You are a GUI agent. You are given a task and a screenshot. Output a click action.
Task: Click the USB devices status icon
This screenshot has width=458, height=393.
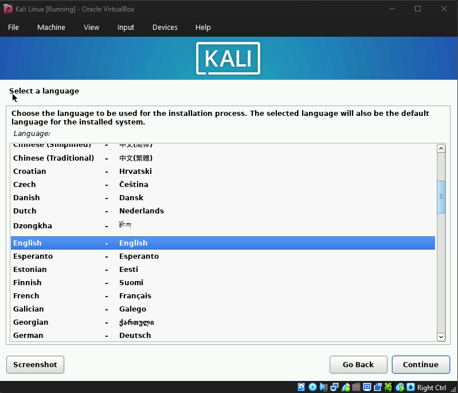coord(345,387)
